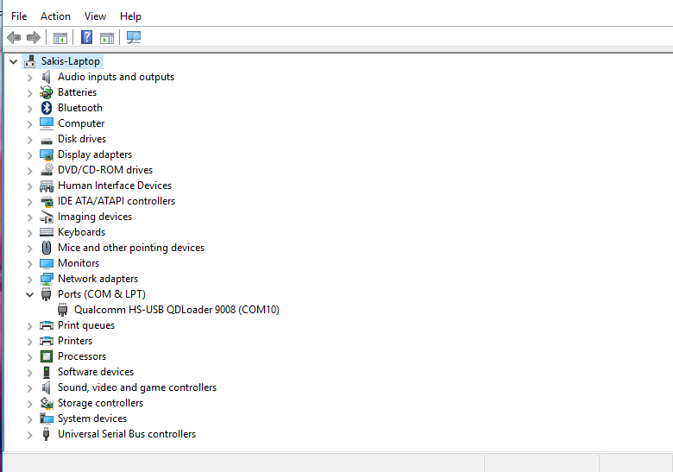Select the Printers label

(75, 341)
